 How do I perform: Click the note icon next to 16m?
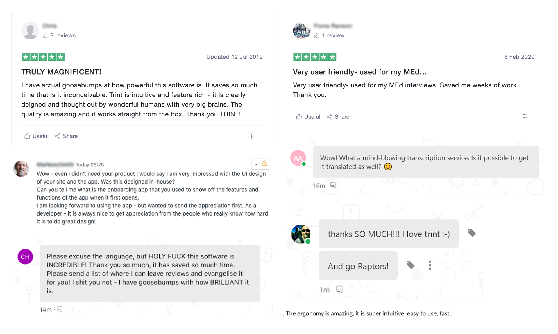[x=333, y=185]
